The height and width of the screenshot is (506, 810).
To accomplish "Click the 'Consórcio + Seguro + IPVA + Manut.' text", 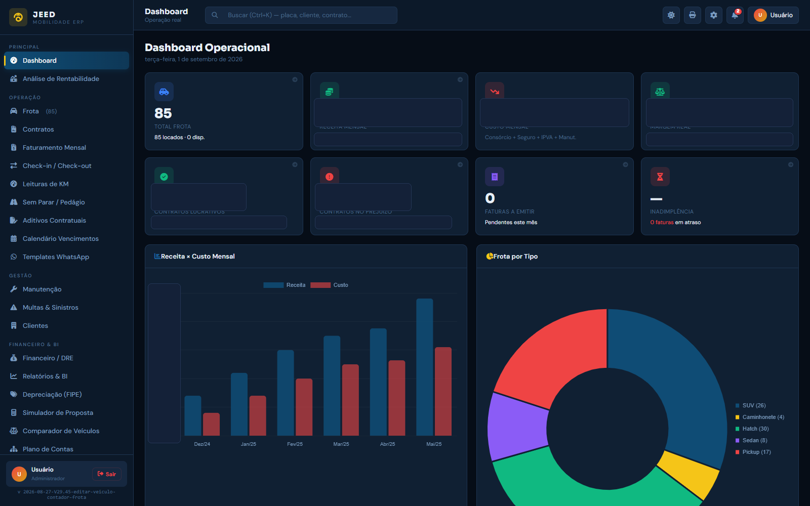I will point(531,137).
